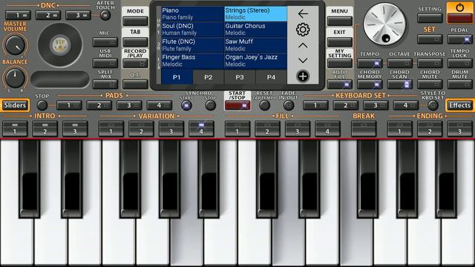Toggle Synchro Stop button
Viewport: 475px width, 267px height.
[210, 105]
